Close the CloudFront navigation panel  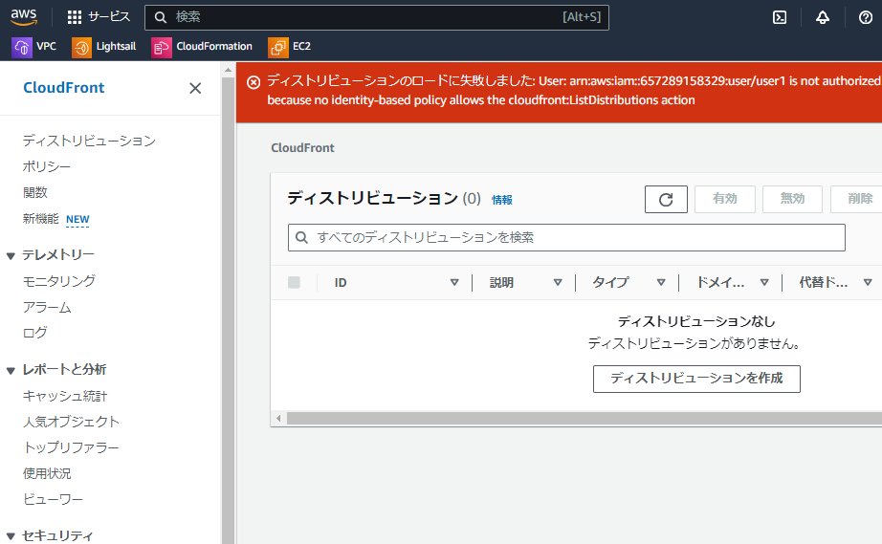(x=195, y=88)
